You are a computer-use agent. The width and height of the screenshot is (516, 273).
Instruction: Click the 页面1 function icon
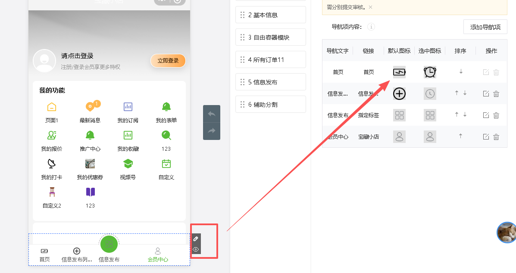tap(52, 107)
